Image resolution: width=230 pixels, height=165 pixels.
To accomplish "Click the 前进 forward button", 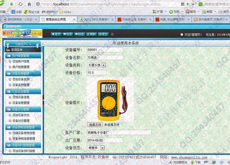I will pyautogui.click(x=79, y=34).
